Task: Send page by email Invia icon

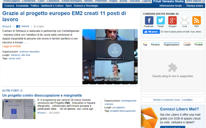Action: click(185, 20)
